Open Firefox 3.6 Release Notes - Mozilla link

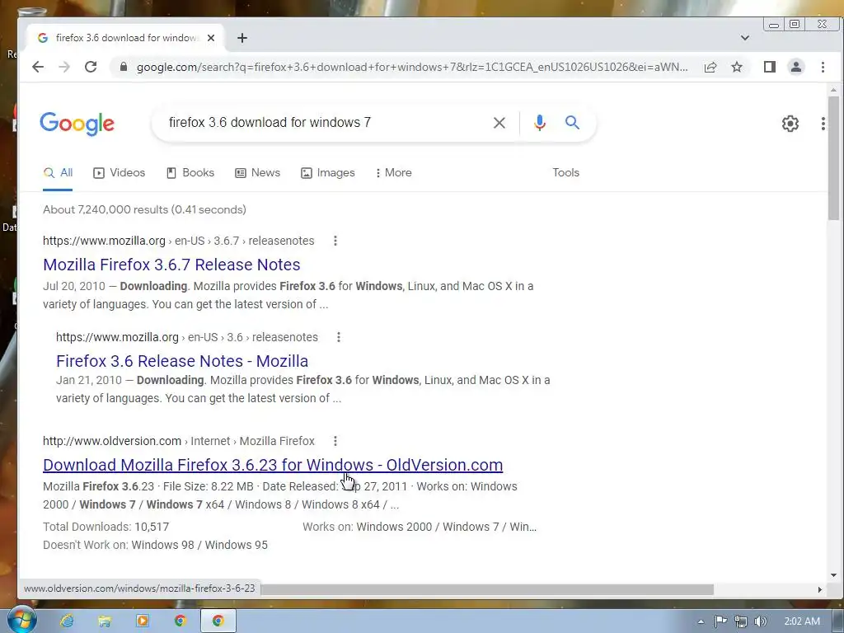coord(182,361)
